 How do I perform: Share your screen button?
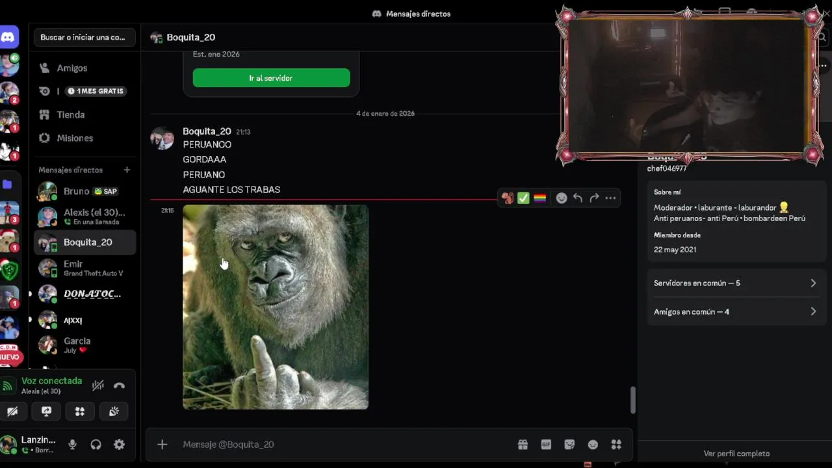tap(46, 411)
